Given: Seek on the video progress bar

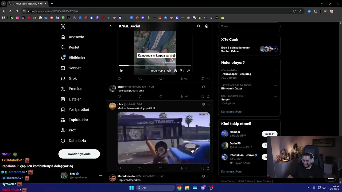Looking at the screenshot, I should (155, 65).
